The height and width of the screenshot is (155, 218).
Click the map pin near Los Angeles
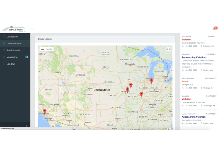coord(45,111)
